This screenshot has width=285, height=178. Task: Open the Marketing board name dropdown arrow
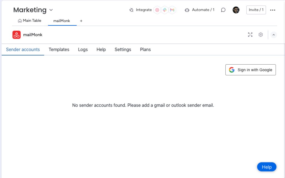click(51, 10)
